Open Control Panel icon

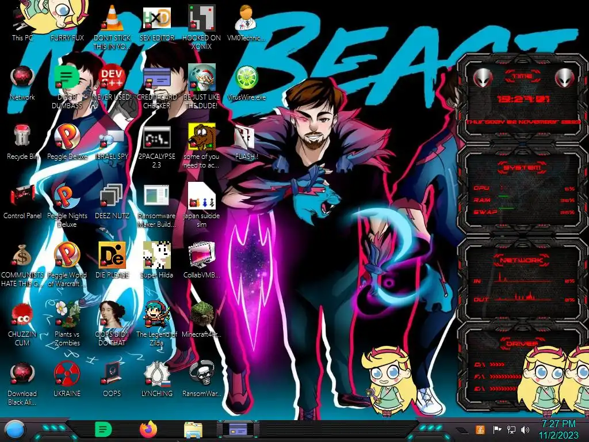[x=22, y=196]
